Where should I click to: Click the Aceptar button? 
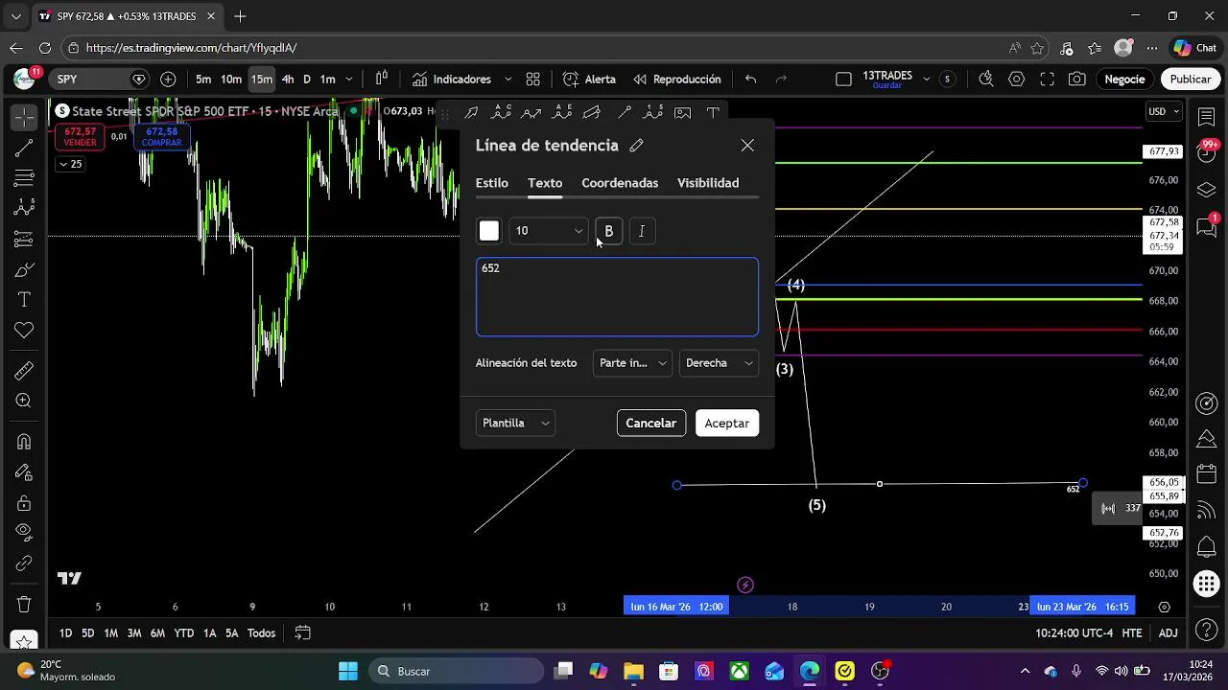[x=727, y=424]
